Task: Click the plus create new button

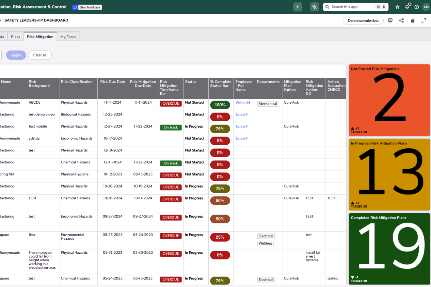Action: pyautogui.click(x=297, y=7)
